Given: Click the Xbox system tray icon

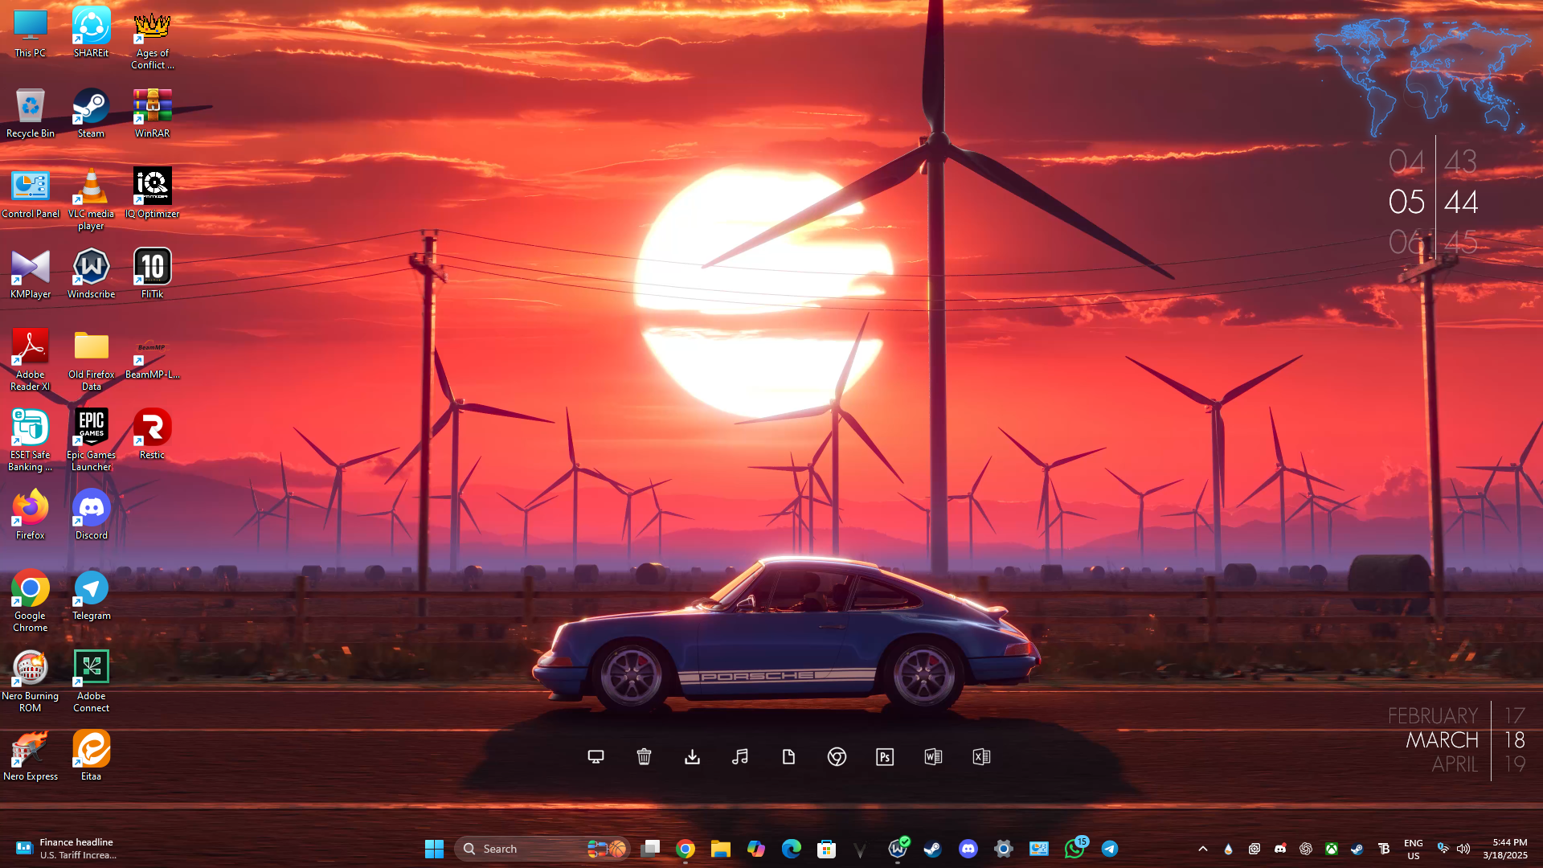Looking at the screenshot, I should 1332,849.
